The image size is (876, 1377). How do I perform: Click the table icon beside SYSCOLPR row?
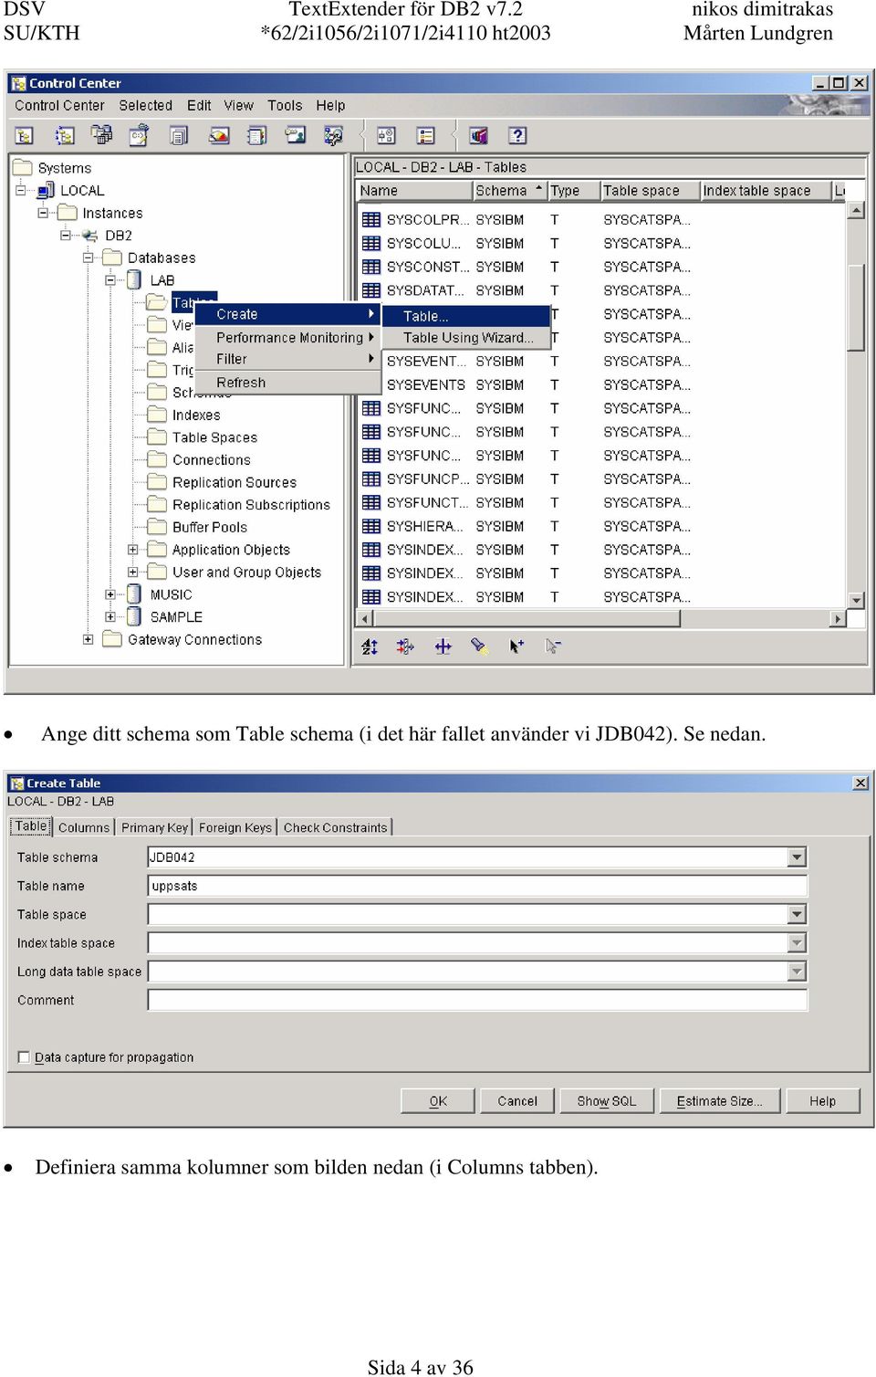[371, 220]
